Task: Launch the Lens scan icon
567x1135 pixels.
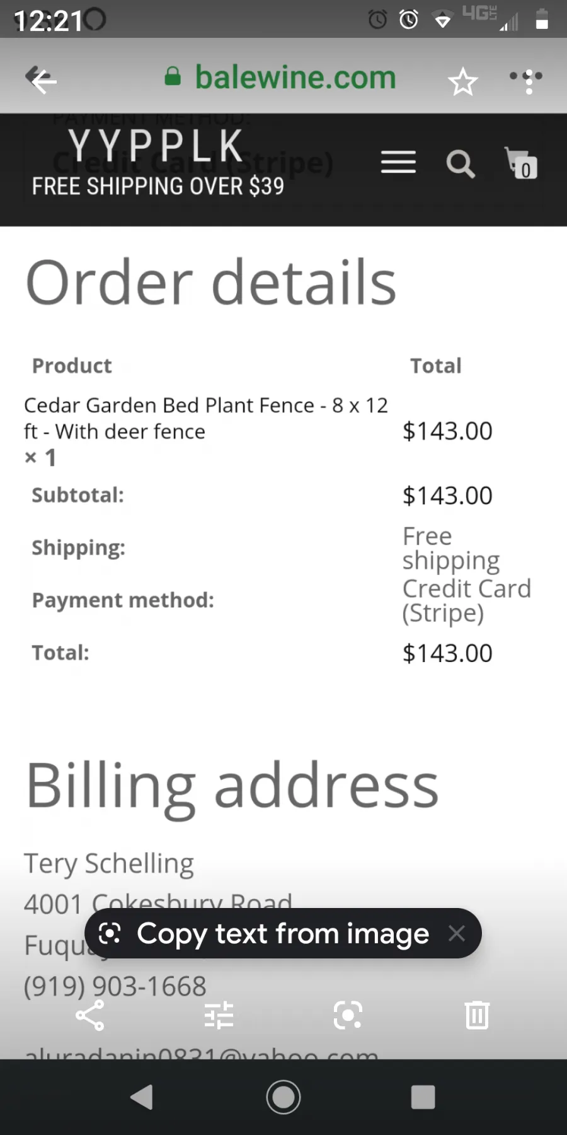Action: coord(348,1015)
